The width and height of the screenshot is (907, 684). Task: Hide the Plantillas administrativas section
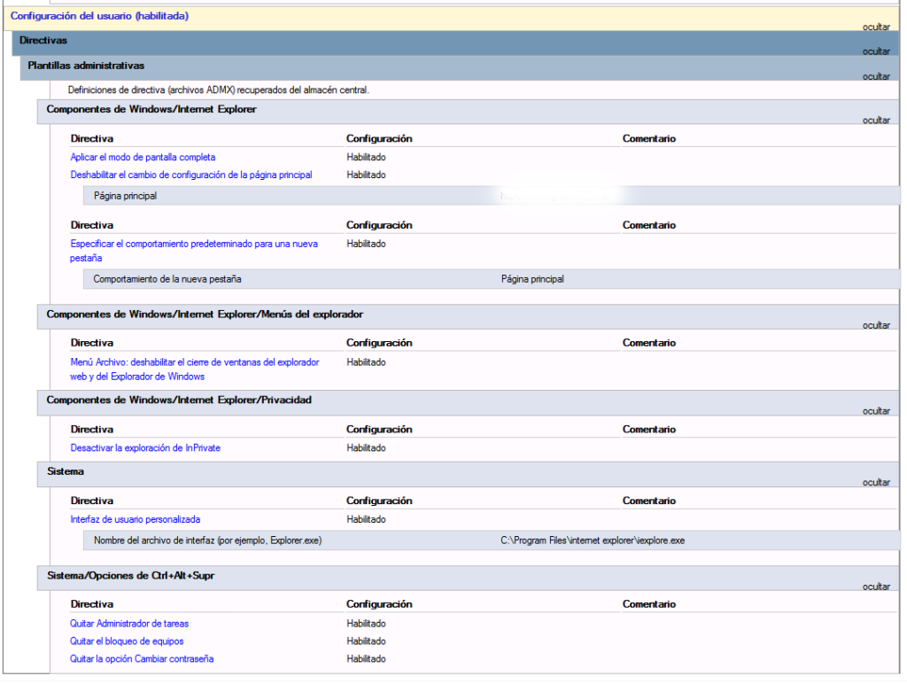pyautogui.click(x=875, y=76)
